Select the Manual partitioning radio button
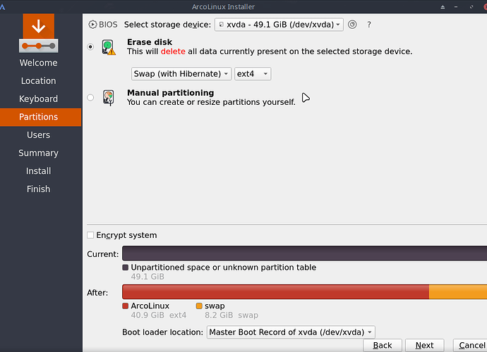Viewport: 487px width, 352px height. [x=90, y=98]
